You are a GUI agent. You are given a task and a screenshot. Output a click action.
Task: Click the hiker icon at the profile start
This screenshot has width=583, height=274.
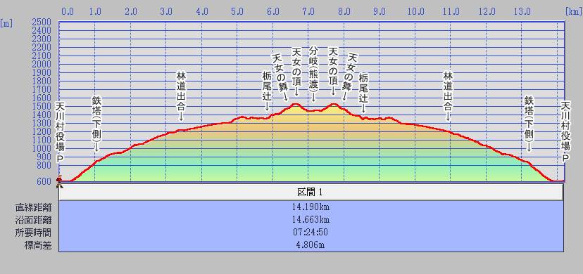(x=59, y=181)
